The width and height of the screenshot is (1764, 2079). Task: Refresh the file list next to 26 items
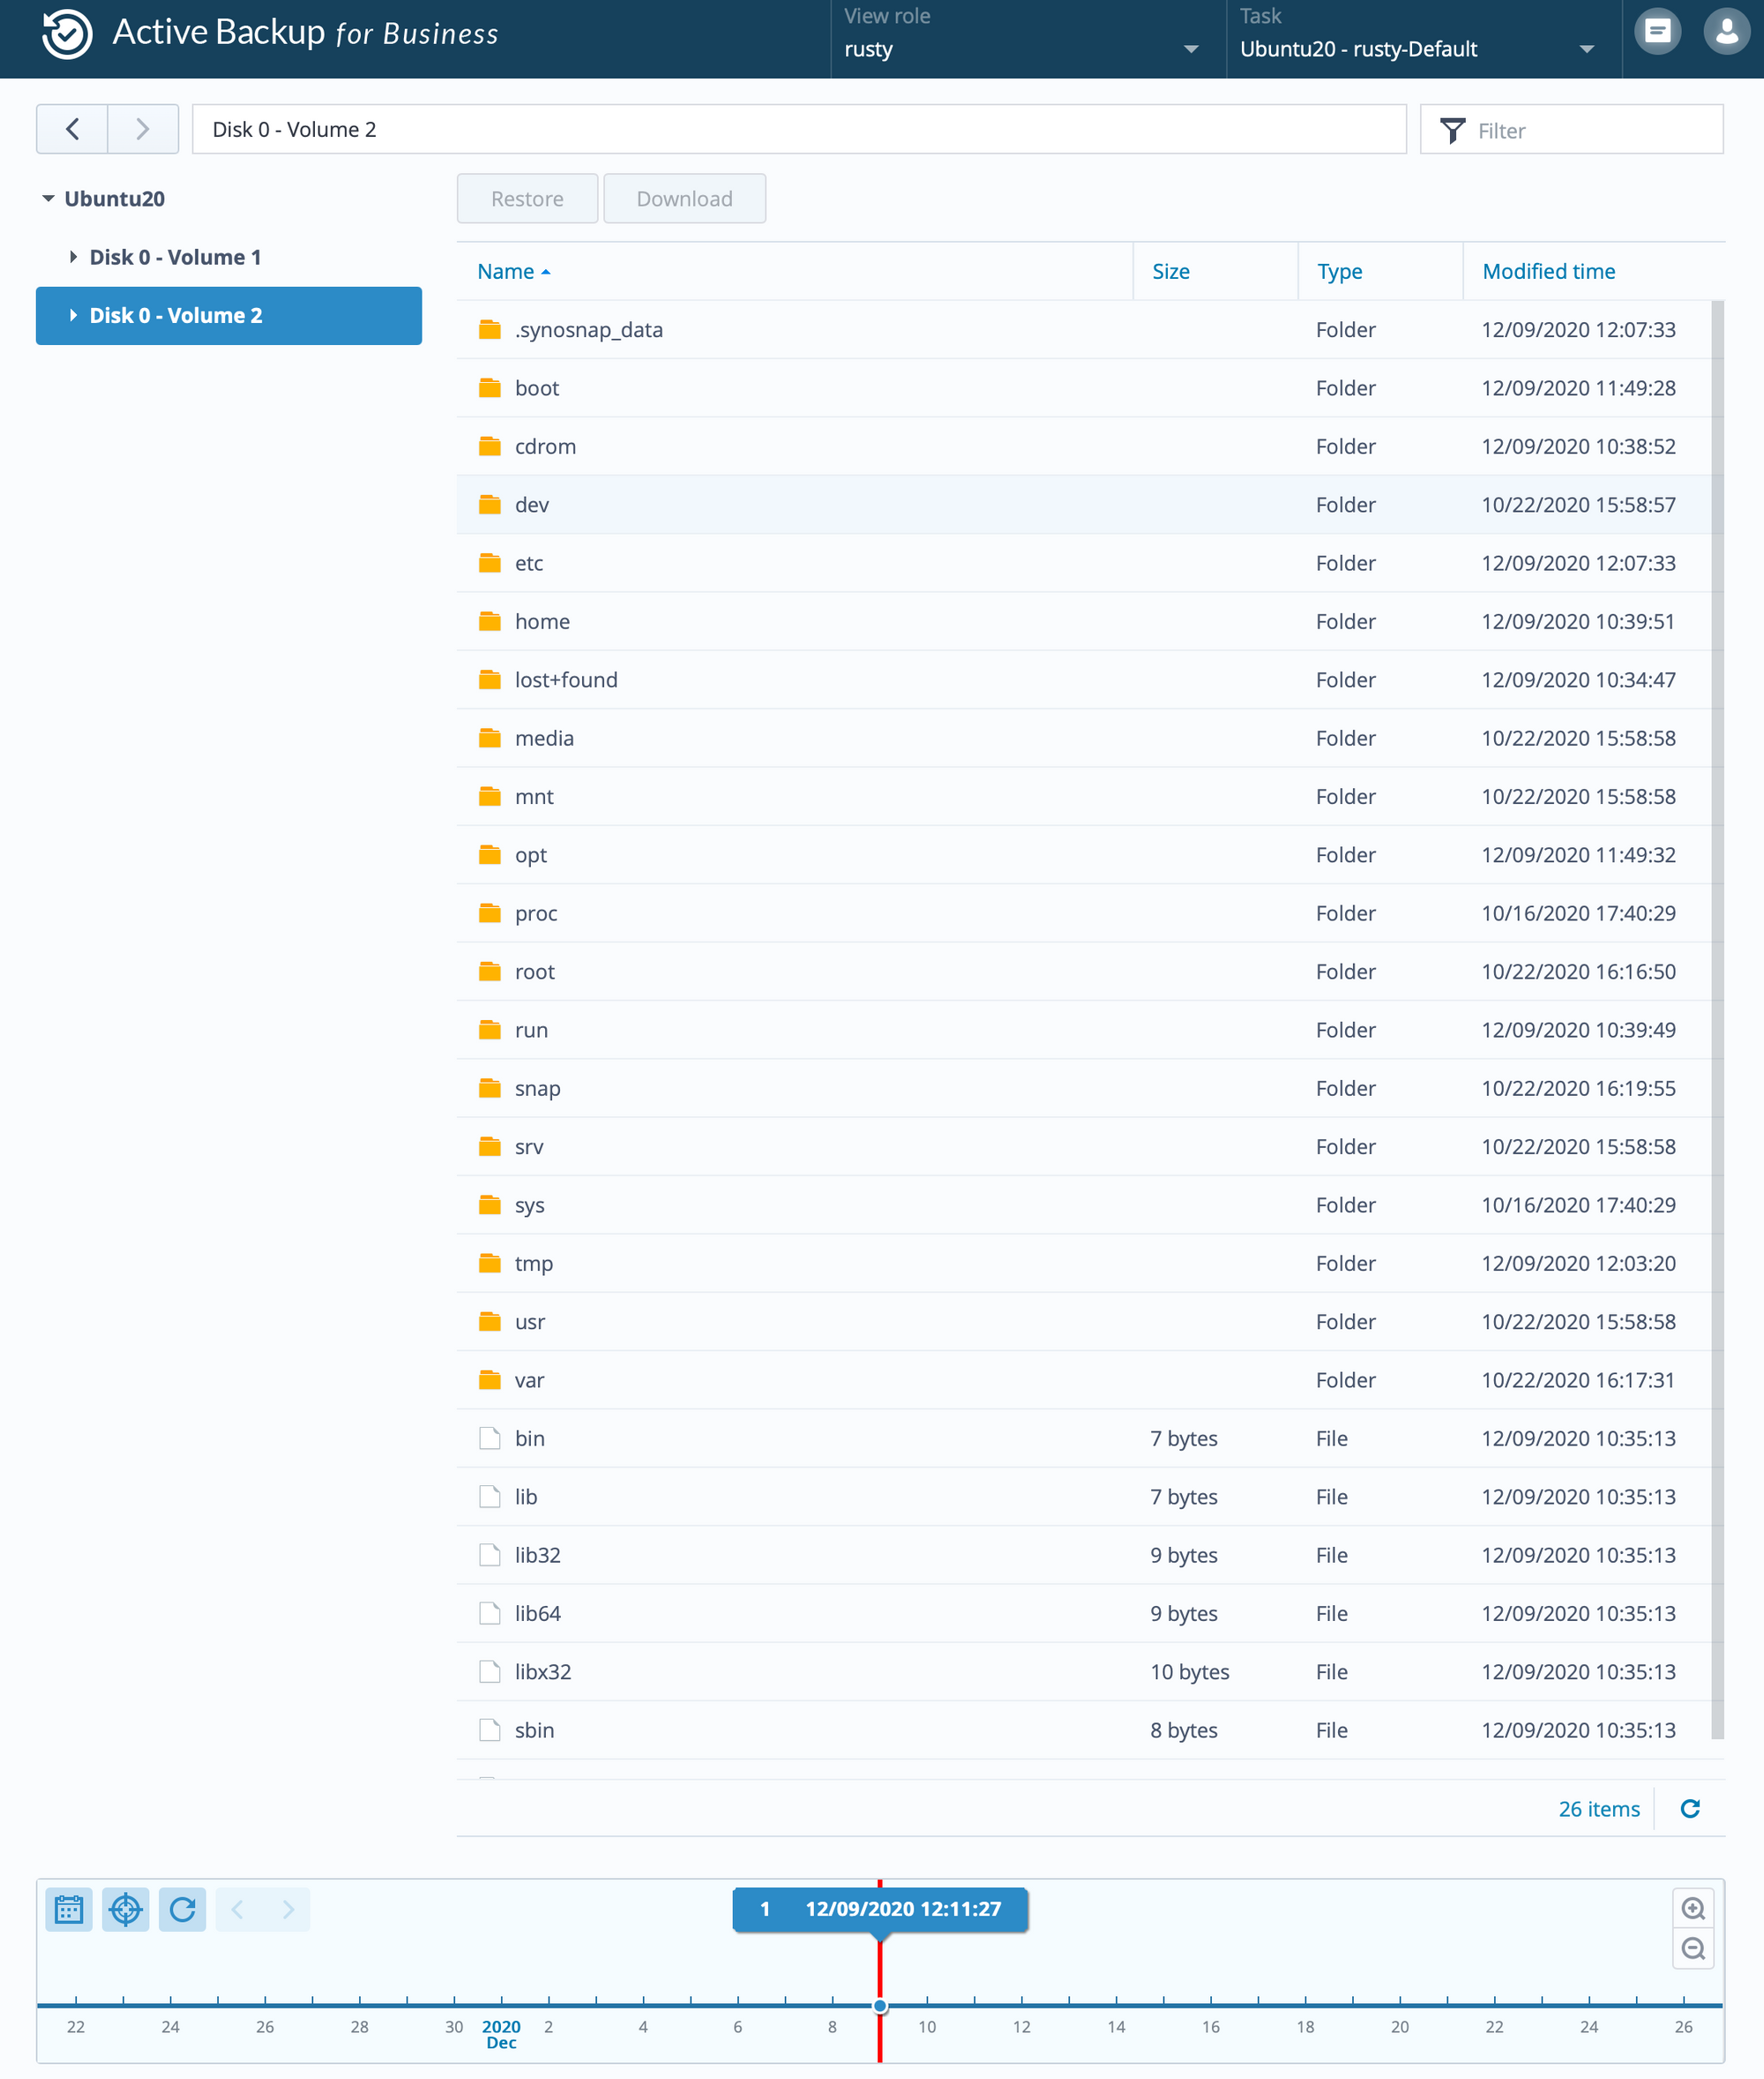(x=1690, y=1809)
